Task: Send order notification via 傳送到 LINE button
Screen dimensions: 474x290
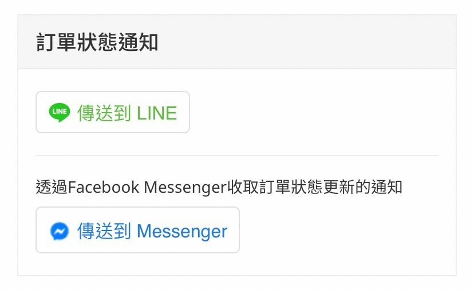Action: 113,112
